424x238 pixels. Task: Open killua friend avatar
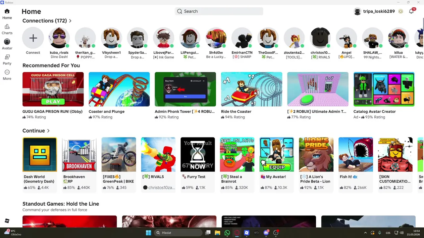[399, 38]
